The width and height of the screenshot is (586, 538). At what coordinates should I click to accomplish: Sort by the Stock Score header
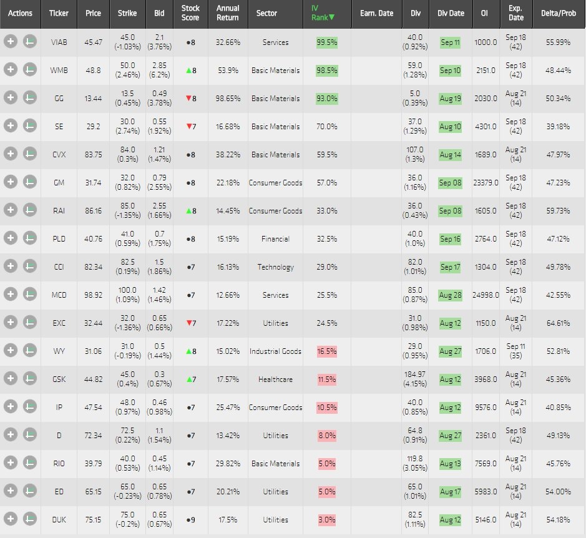(x=190, y=14)
